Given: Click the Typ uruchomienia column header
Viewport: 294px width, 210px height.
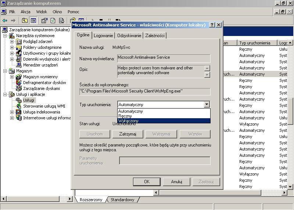Looking at the screenshot, I should 257,43.
